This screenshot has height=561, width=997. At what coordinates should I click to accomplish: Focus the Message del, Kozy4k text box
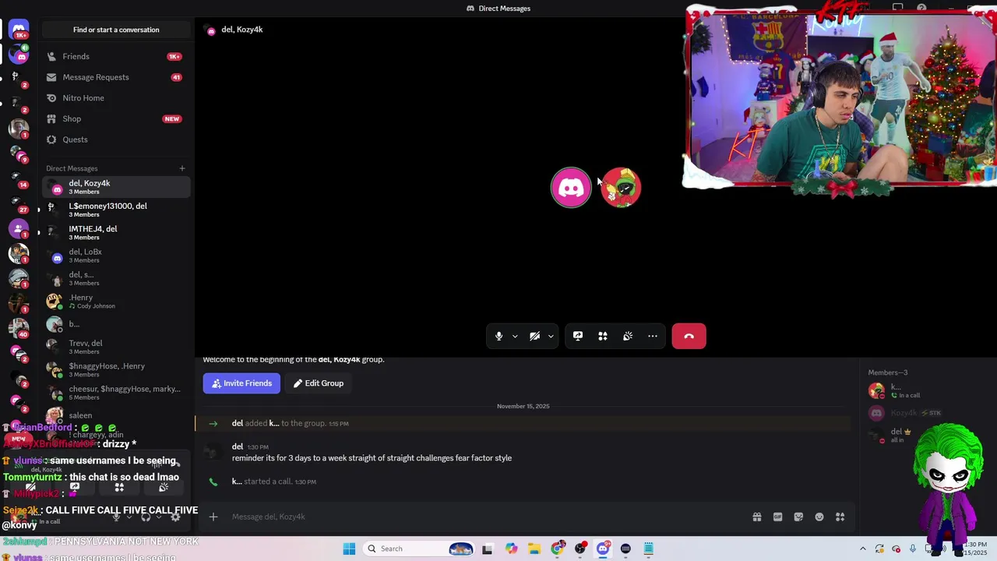point(483,517)
